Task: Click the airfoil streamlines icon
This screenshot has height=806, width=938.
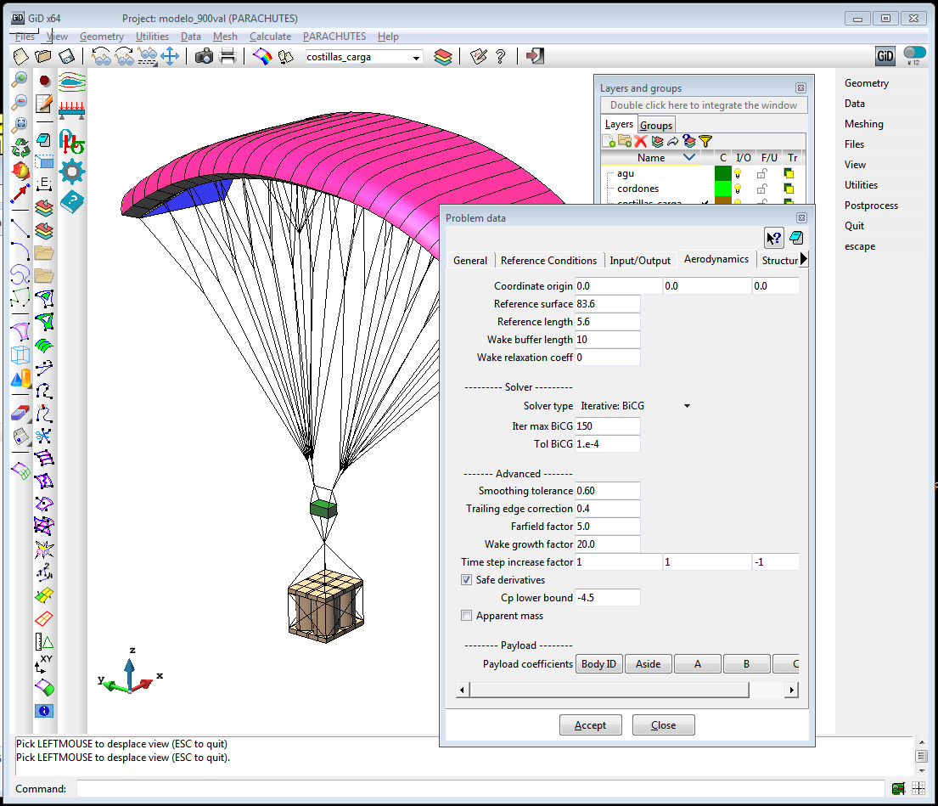Action: click(72, 82)
